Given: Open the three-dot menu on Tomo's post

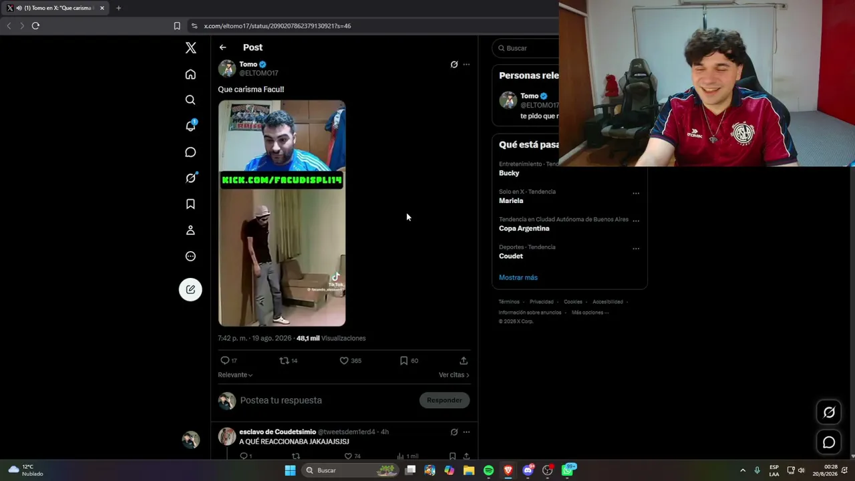Looking at the screenshot, I should [x=466, y=65].
